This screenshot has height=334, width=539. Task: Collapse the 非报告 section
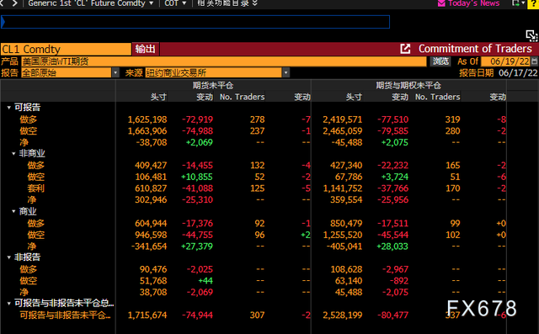[x=9, y=257]
